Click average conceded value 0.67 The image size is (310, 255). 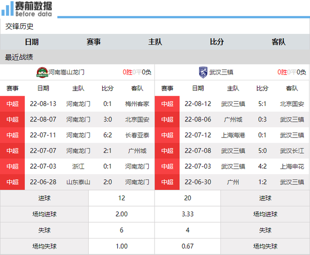pos(187,246)
